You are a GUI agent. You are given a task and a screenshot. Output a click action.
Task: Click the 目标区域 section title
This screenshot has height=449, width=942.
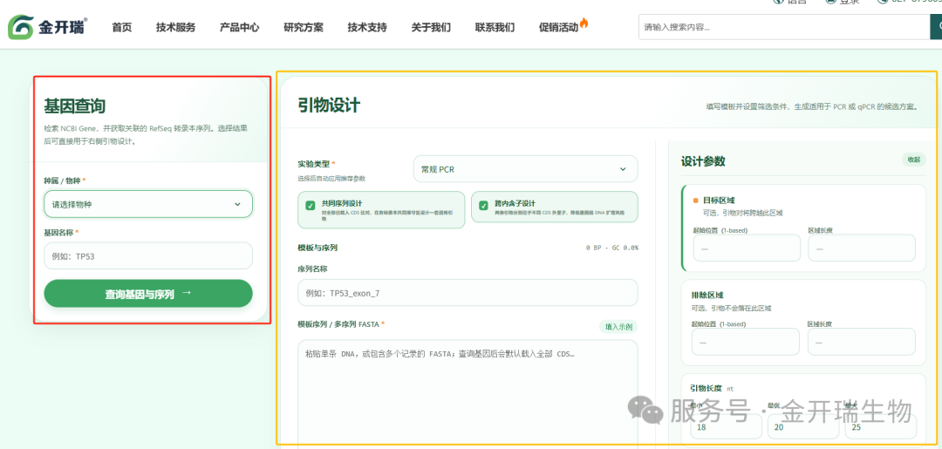coord(719,201)
